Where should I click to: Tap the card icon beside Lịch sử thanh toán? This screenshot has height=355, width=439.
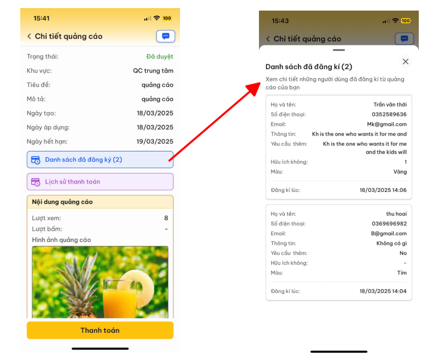(x=36, y=182)
